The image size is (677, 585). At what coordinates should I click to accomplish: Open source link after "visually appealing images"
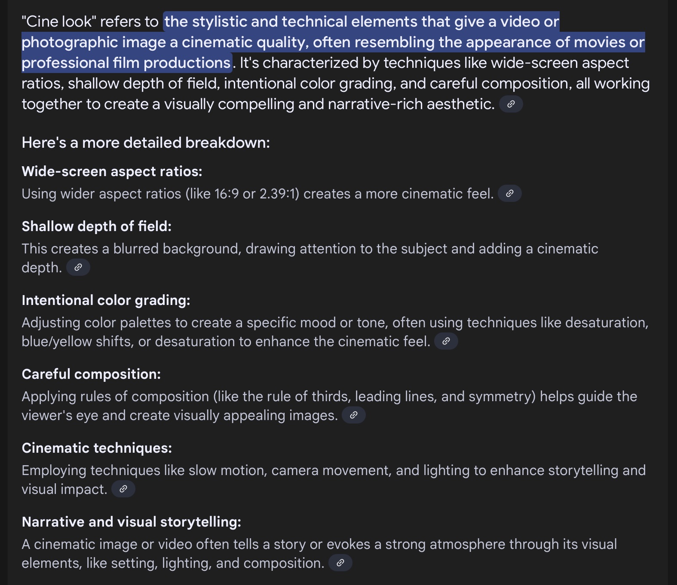[x=353, y=415]
